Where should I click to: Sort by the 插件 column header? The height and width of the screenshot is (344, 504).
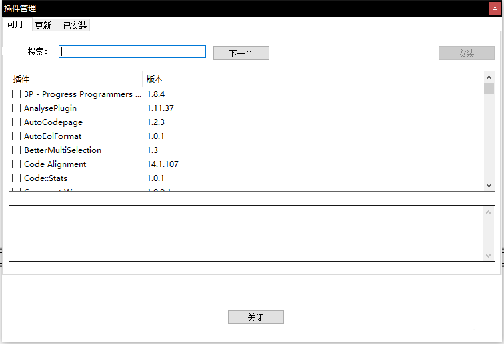click(x=76, y=79)
